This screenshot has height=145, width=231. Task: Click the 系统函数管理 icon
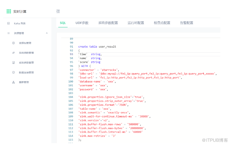pyautogui.click(x=13, y=53)
